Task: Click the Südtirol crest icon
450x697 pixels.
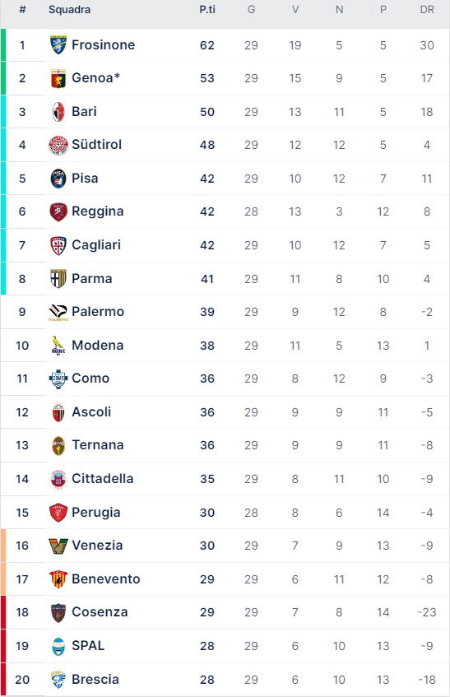Action: (58, 146)
